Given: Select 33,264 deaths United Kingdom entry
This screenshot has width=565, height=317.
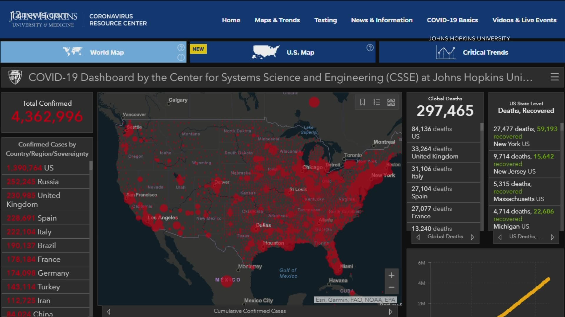Looking at the screenshot, I should pyautogui.click(x=444, y=153).
